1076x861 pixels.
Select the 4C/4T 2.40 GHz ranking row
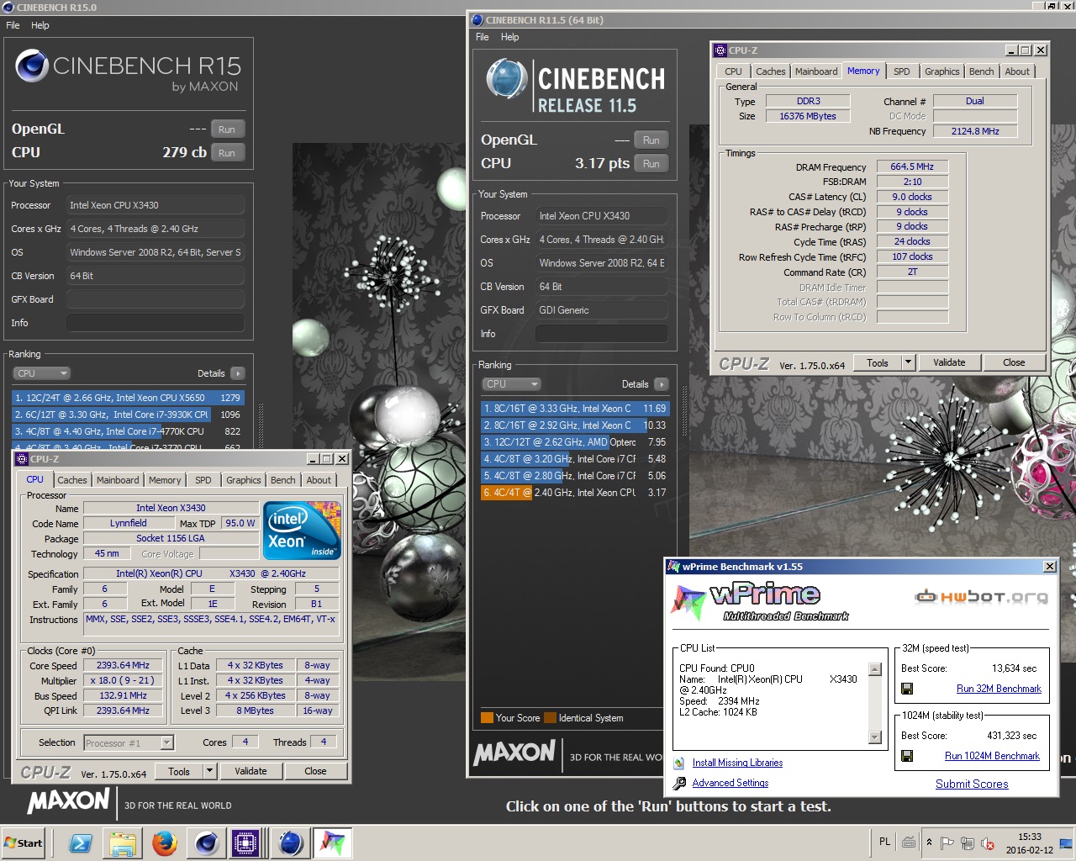575,493
